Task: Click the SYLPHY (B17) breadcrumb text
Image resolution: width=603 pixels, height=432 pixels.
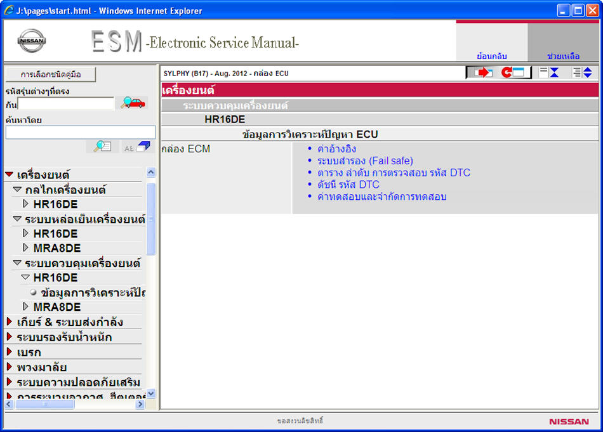Action: click(x=226, y=74)
